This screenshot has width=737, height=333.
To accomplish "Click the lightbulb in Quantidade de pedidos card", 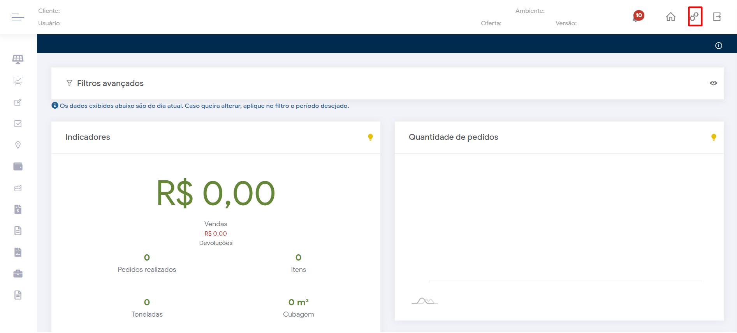I will click(713, 137).
